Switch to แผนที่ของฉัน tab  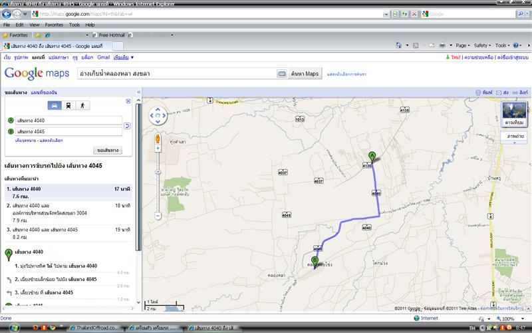pyautogui.click(x=43, y=93)
